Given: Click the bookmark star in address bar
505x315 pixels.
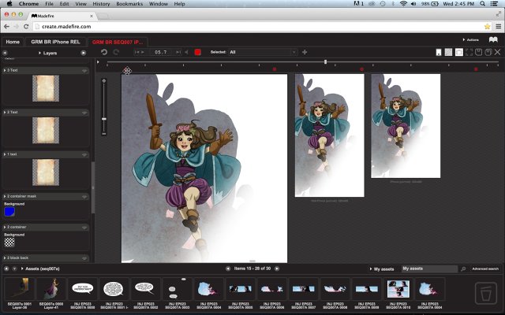Looking at the screenshot, I should point(488,26).
